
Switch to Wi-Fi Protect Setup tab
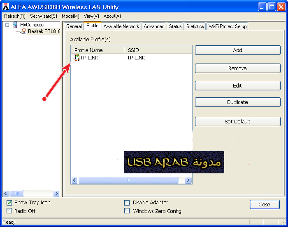[228, 26]
